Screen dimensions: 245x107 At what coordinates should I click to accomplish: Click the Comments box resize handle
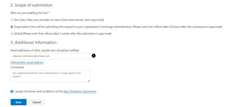tap(88, 81)
